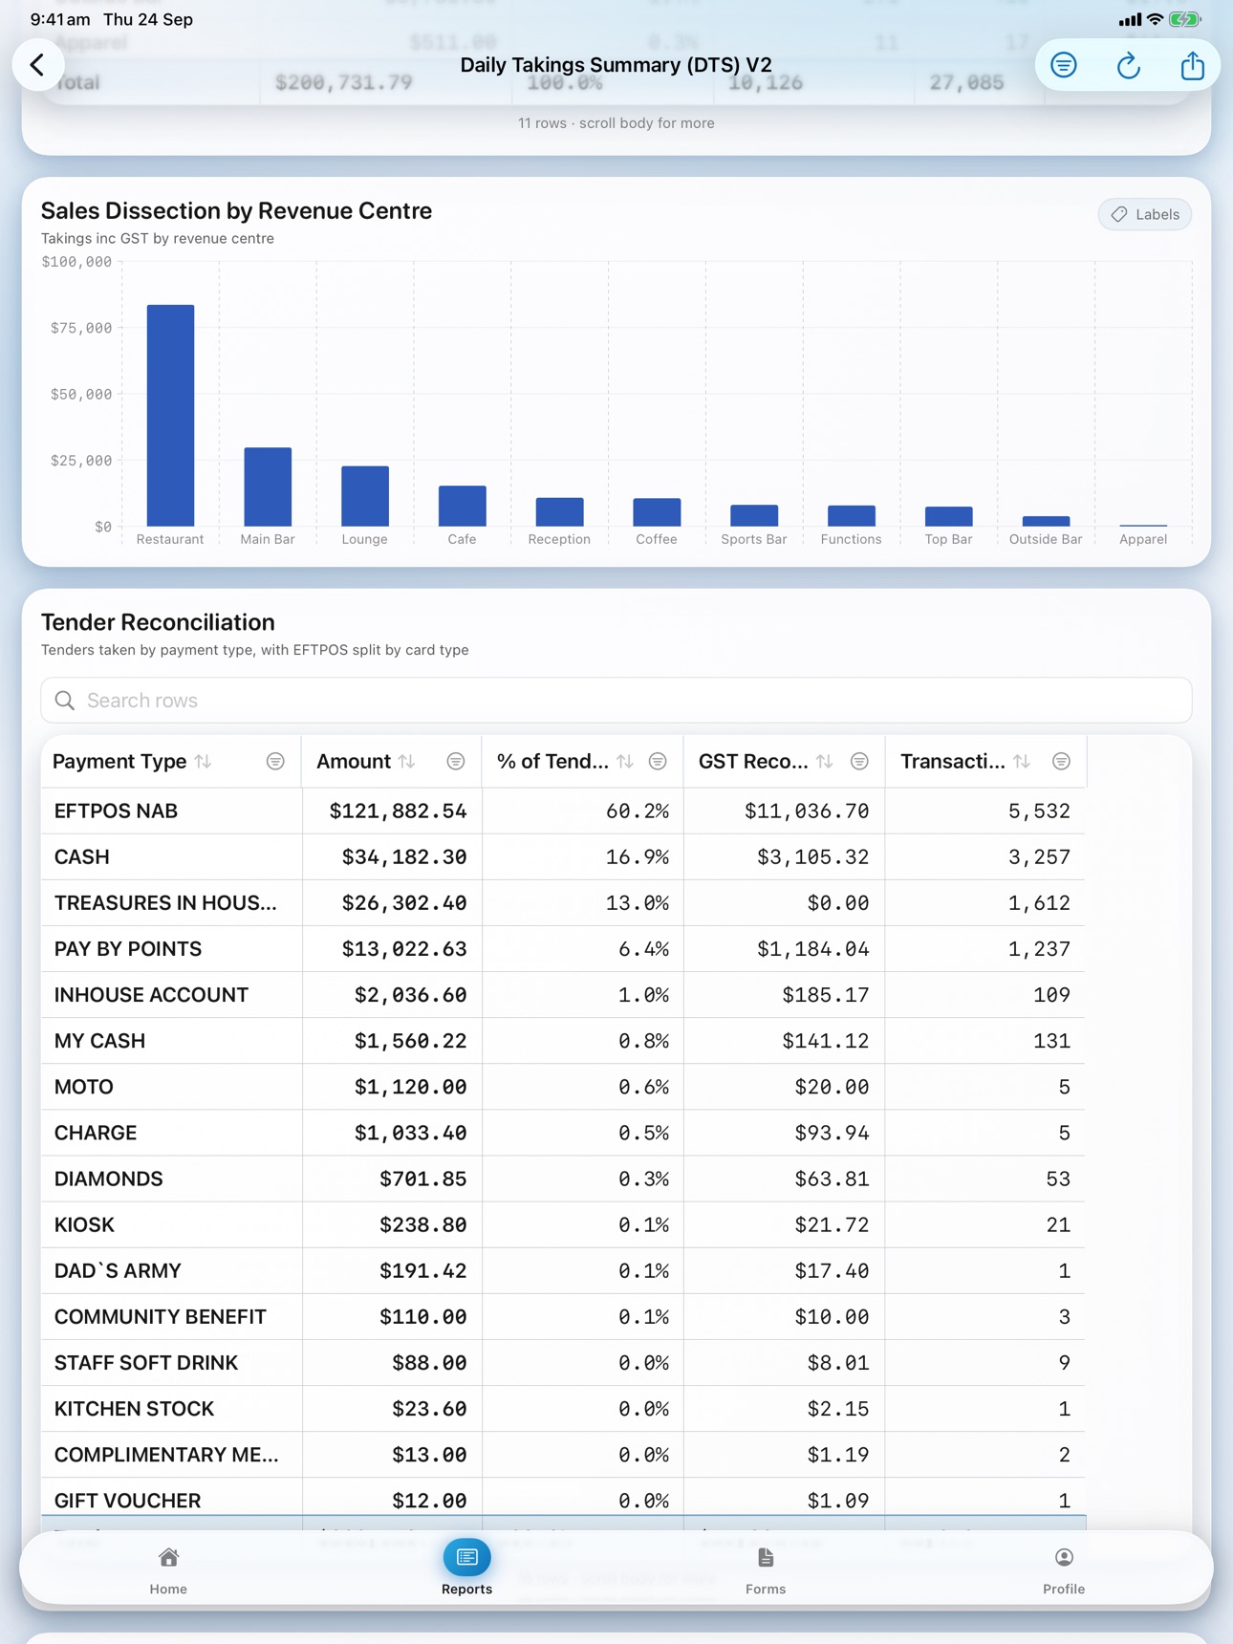The image size is (1233, 1644).
Task: Sort the Transactions column
Action: pos(1022,762)
